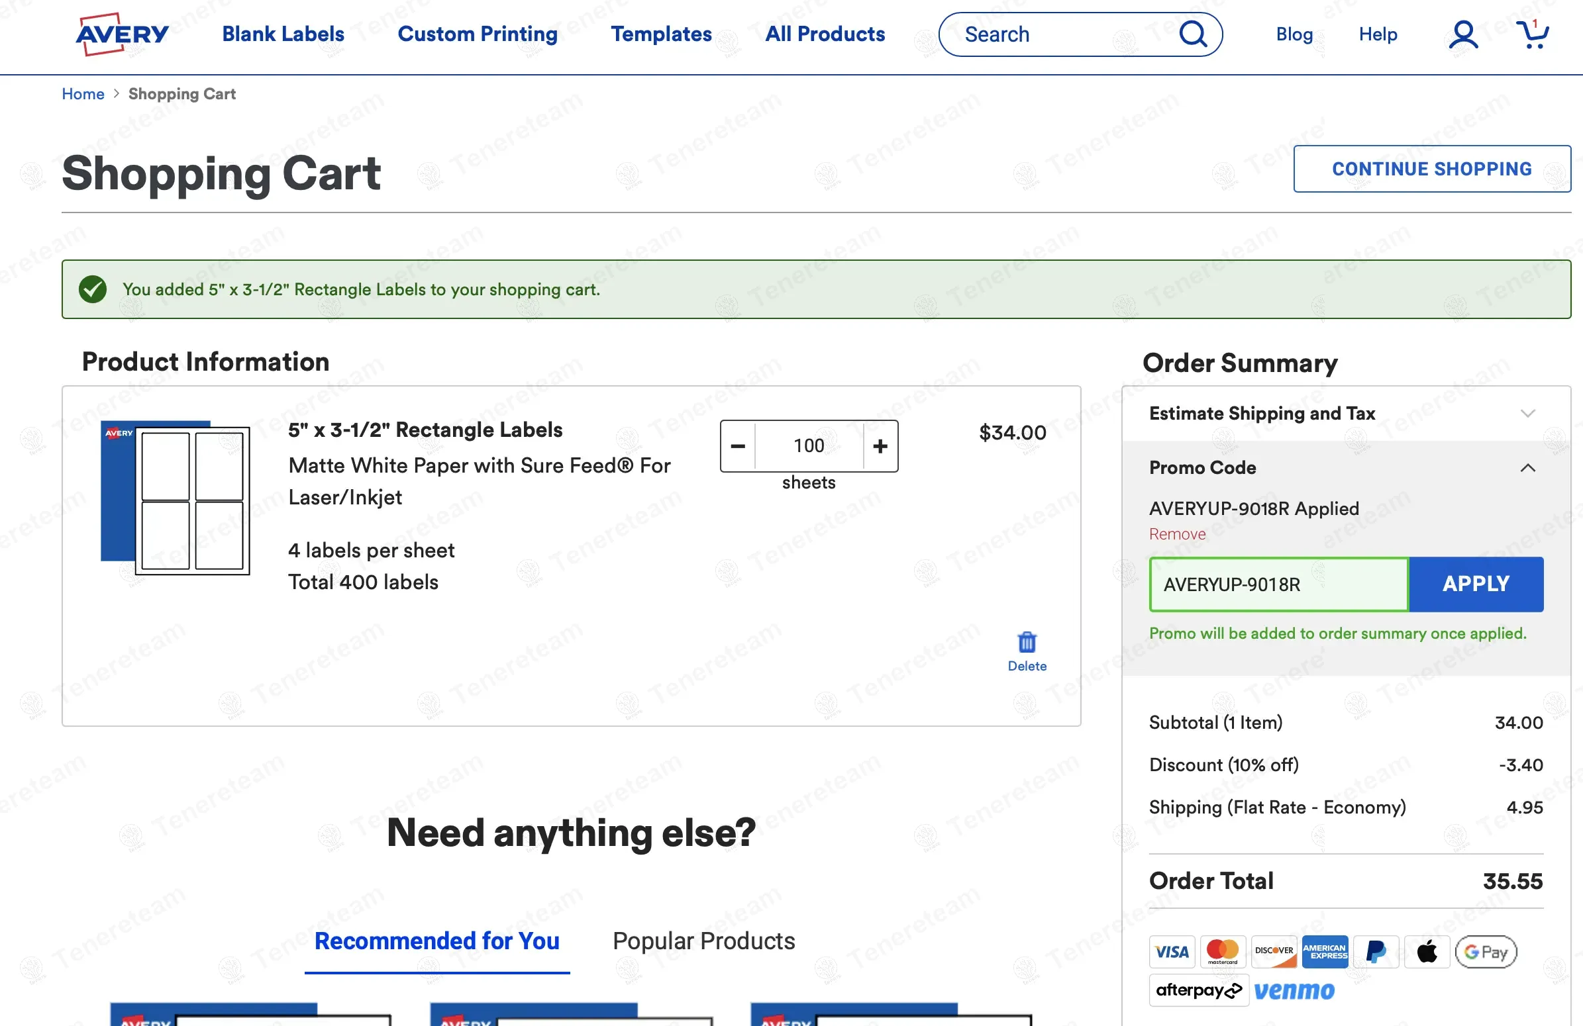The width and height of the screenshot is (1583, 1026).
Task: Click the PayPal payment icon
Action: [x=1376, y=952]
